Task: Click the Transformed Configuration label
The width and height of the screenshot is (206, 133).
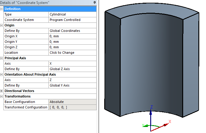Action: 26,107
